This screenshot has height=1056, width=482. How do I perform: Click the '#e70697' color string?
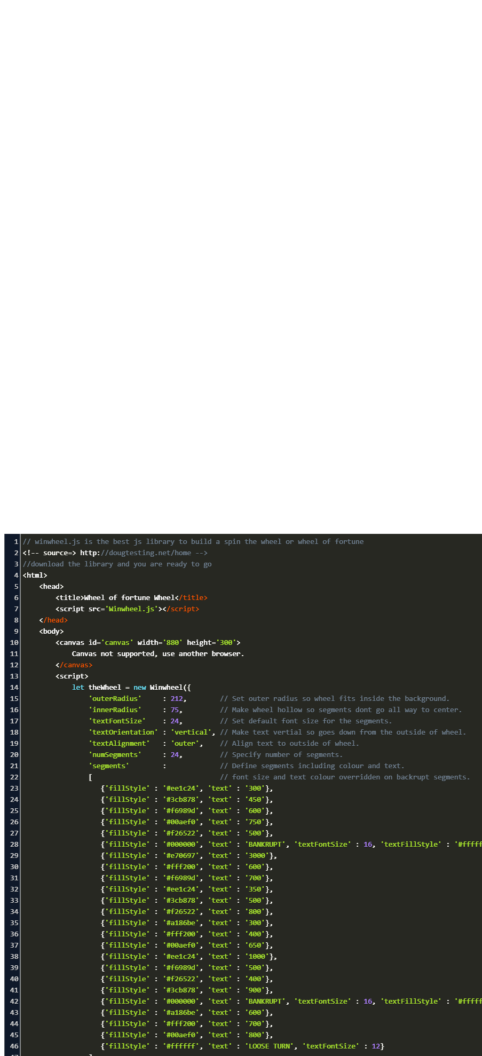180,855
